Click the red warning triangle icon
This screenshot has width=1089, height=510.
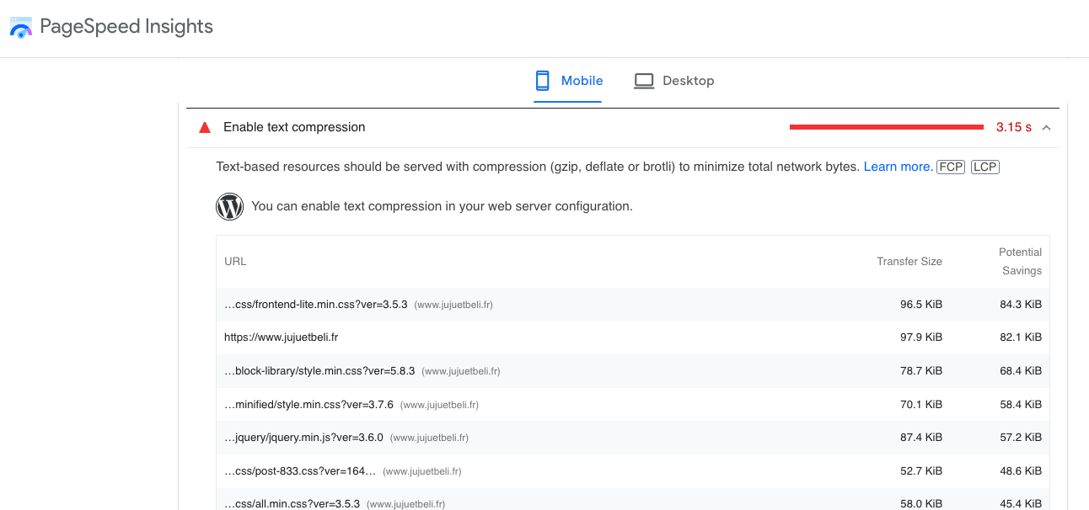204,128
